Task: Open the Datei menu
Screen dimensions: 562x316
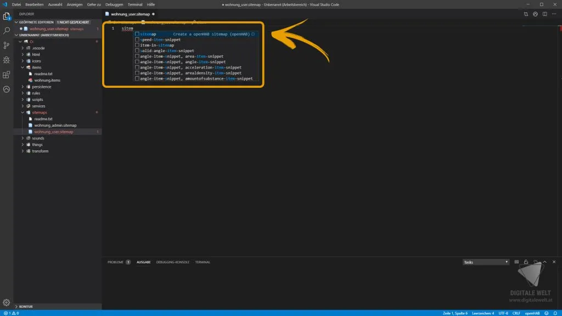Action: (x=16, y=4)
